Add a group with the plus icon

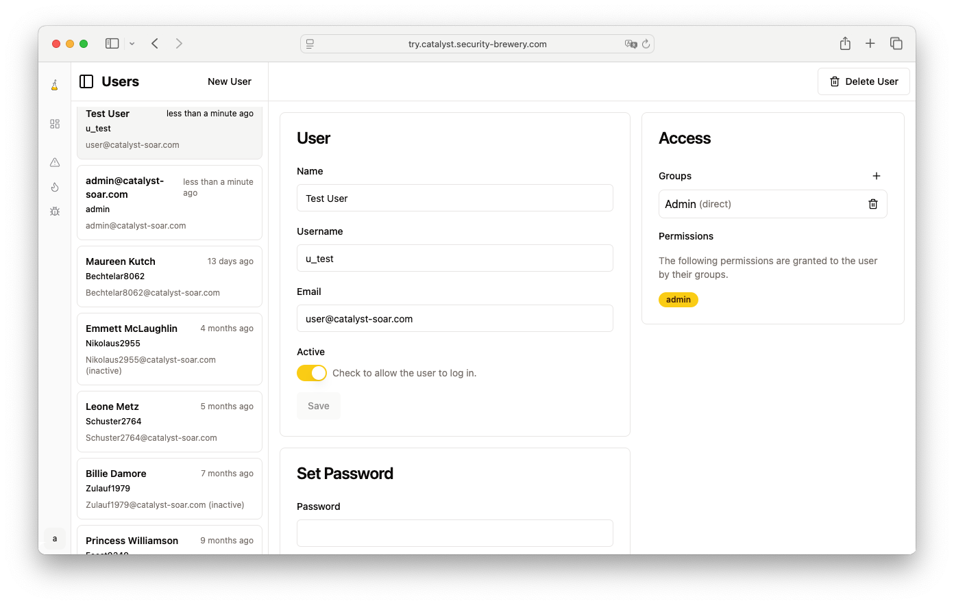(x=876, y=176)
